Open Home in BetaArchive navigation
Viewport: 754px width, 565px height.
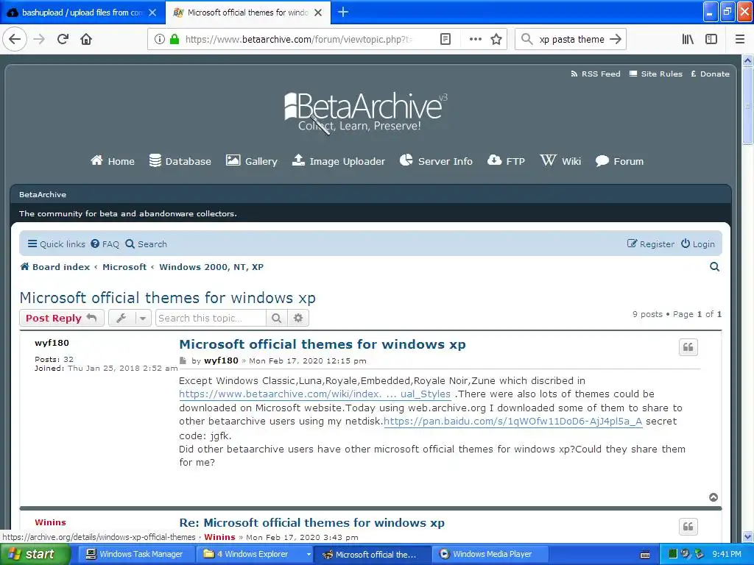pos(113,161)
